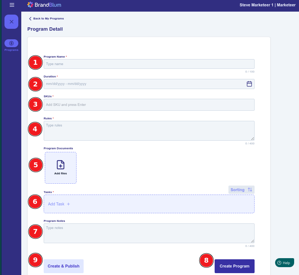The height and width of the screenshot is (275, 299).
Task: Click the Tasks label
Action: click(x=48, y=192)
